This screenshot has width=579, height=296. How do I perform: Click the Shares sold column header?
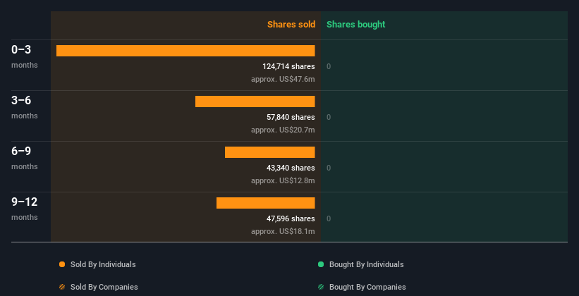pyautogui.click(x=291, y=25)
